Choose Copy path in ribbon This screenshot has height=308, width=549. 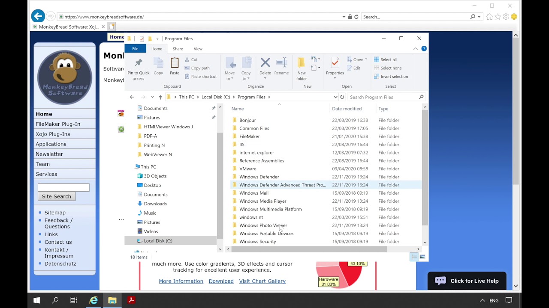[197, 68]
